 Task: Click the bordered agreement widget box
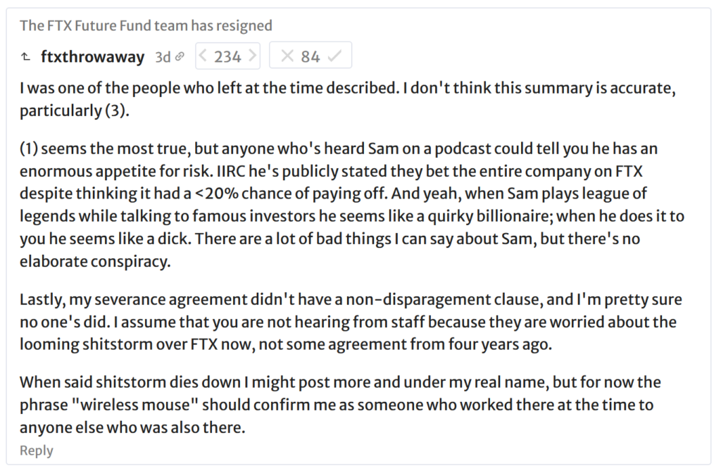pyautogui.click(x=310, y=55)
